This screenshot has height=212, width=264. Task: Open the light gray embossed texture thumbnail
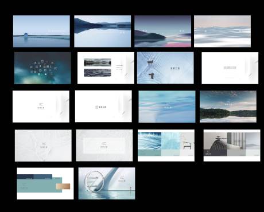pos(43,146)
